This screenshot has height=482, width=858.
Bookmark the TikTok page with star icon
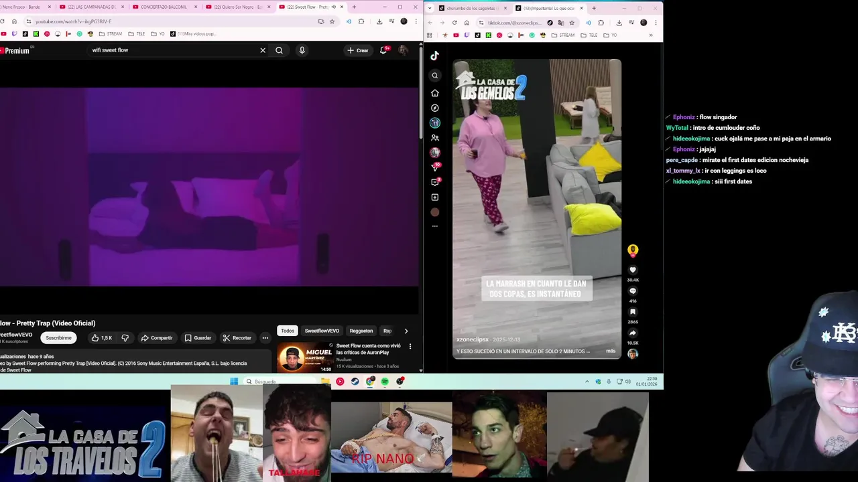click(x=572, y=22)
